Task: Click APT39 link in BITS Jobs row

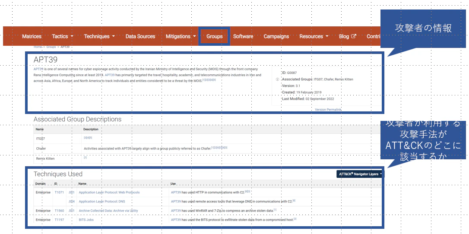Action: click(176, 220)
